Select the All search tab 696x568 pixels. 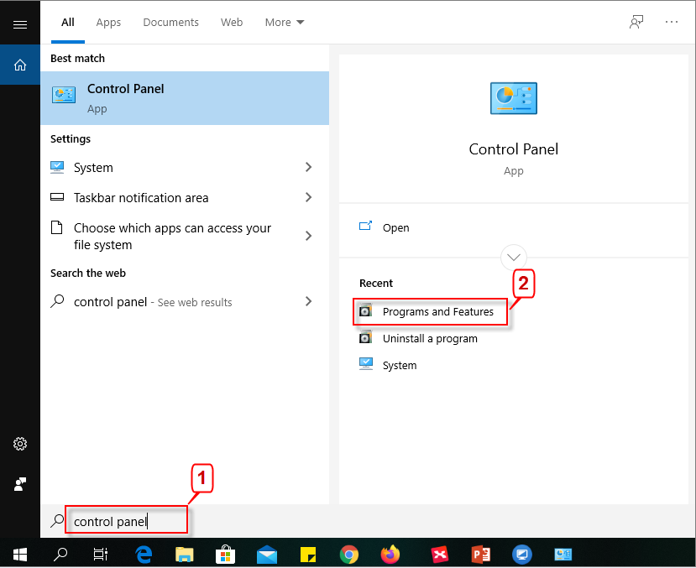click(67, 22)
